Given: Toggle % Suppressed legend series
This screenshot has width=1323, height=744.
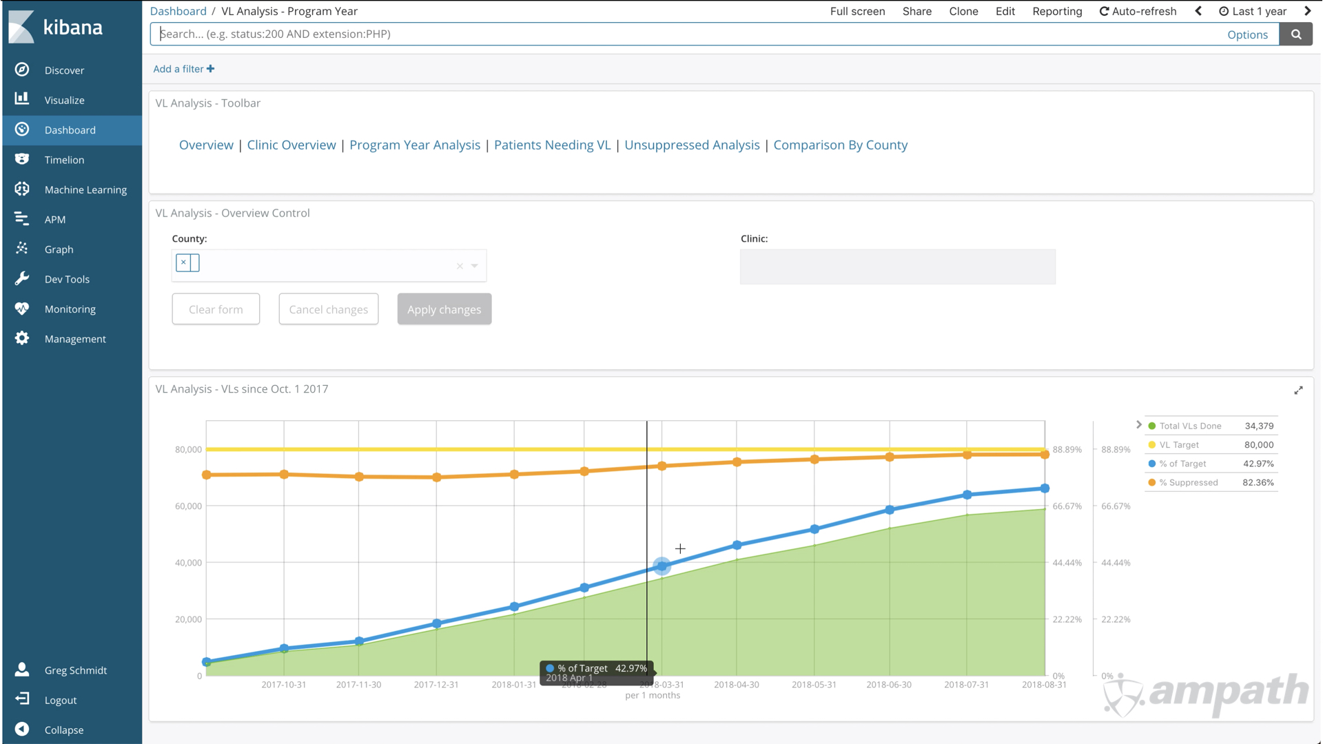Looking at the screenshot, I should [x=1188, y=482].
